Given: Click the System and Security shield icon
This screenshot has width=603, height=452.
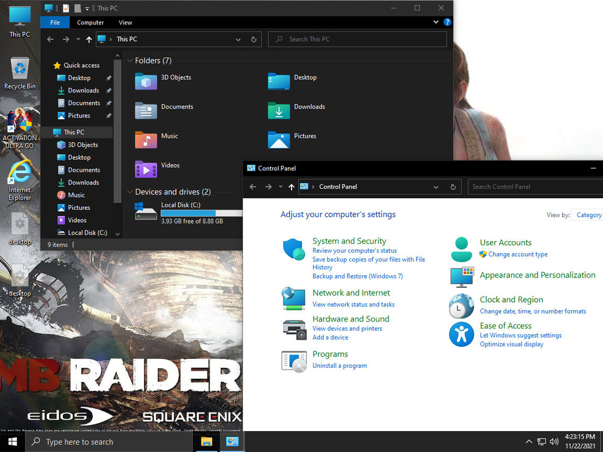Looking at the screenshot, I should [x=294, y=249].
